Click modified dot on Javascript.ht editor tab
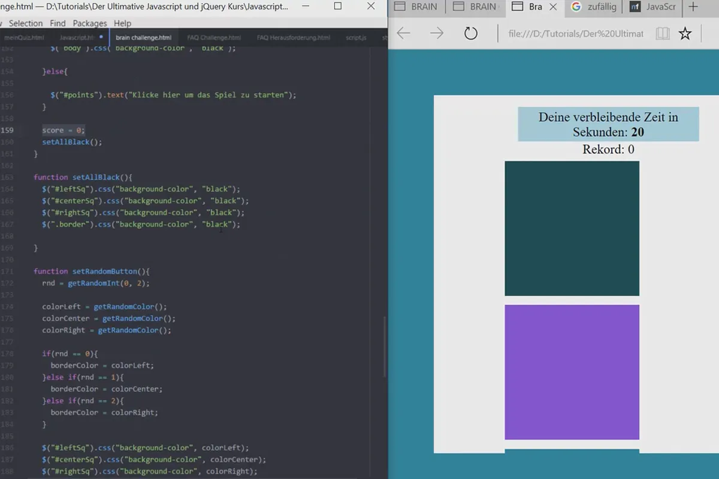 pos(101,37)
